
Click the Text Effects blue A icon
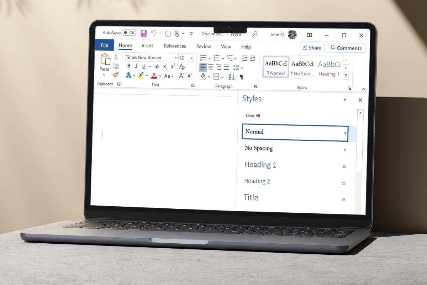[128, 75]
